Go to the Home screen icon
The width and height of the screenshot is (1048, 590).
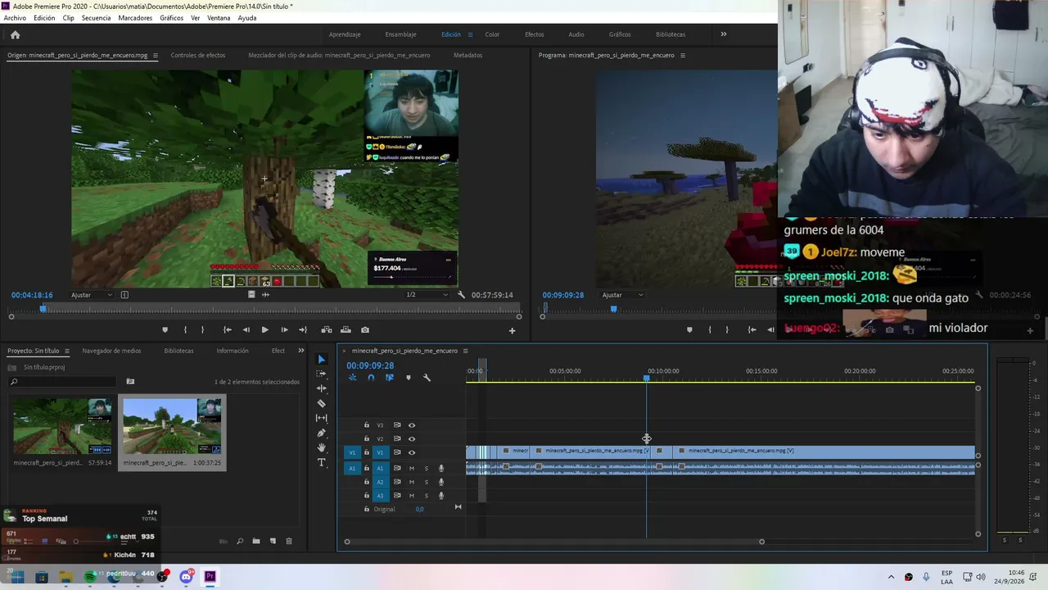click(15, 34)
